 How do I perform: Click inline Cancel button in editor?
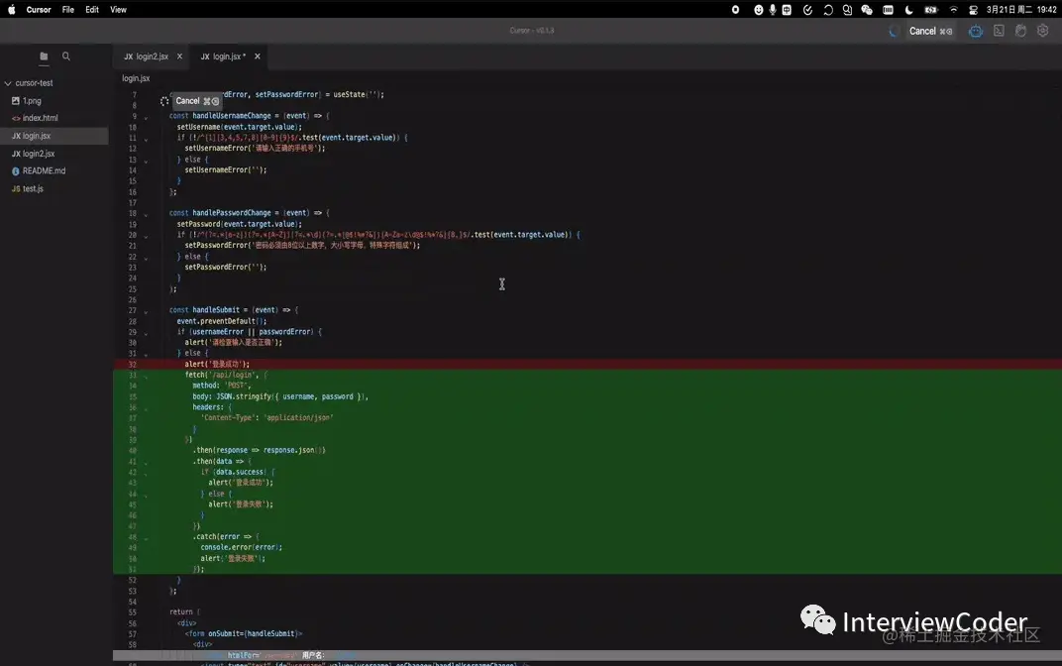point(196,101)
